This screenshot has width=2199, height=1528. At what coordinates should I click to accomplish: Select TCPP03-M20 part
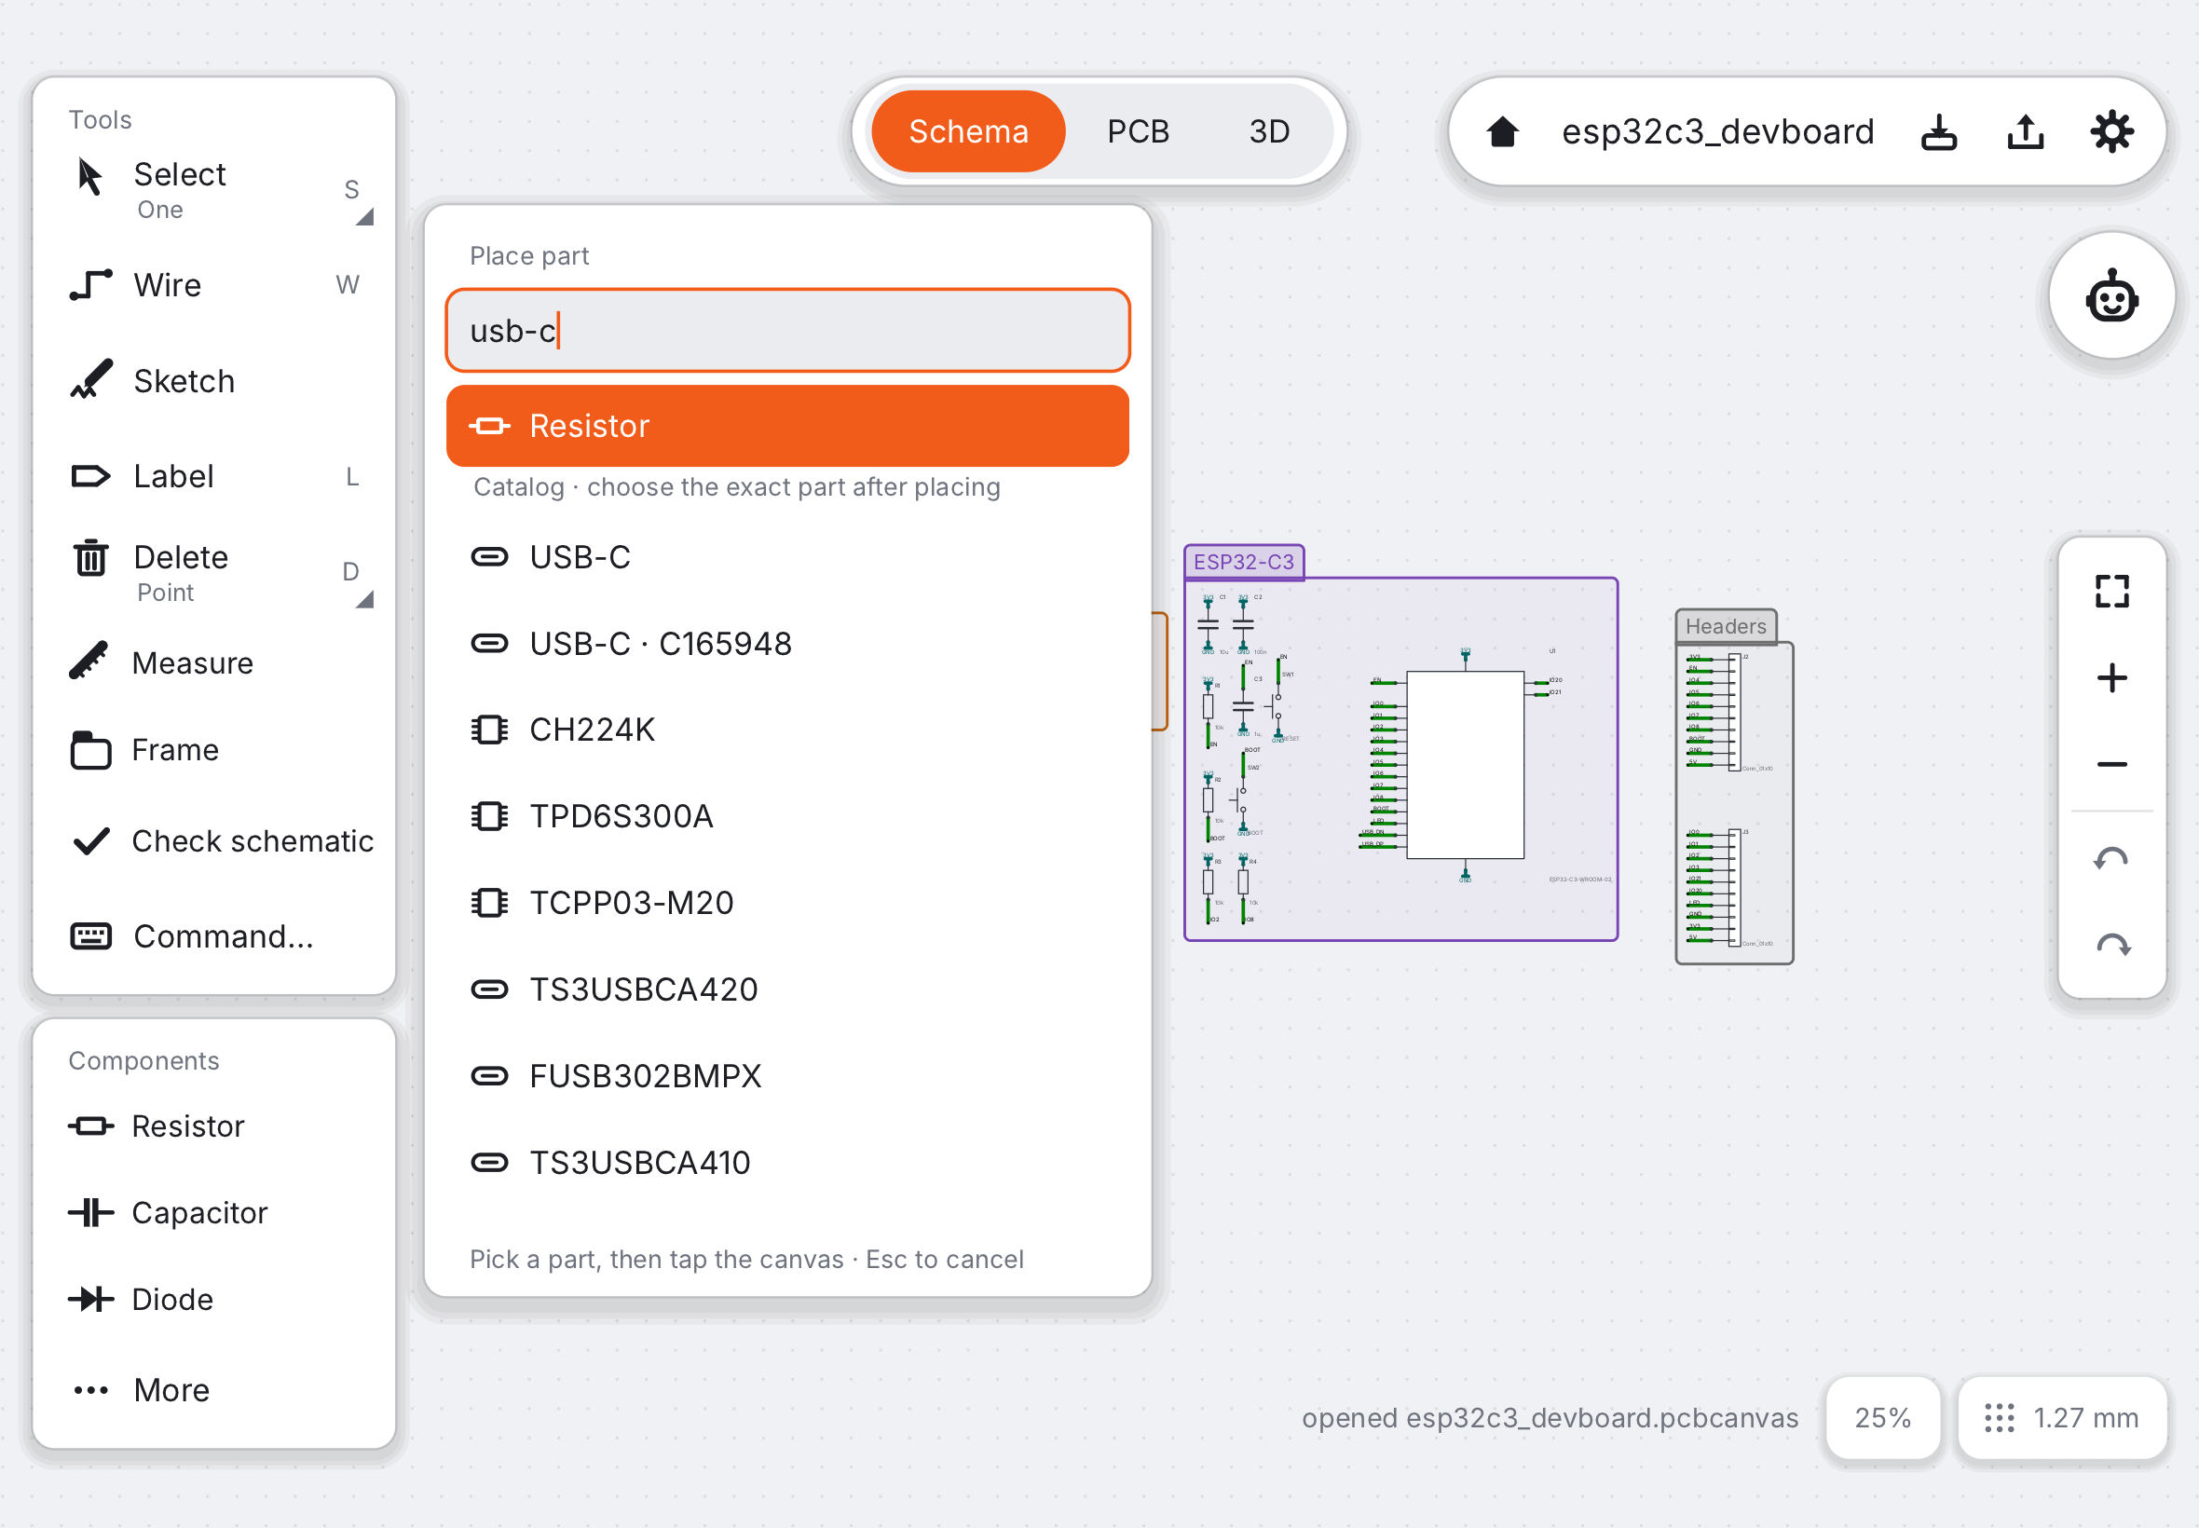tap(788, 903)
